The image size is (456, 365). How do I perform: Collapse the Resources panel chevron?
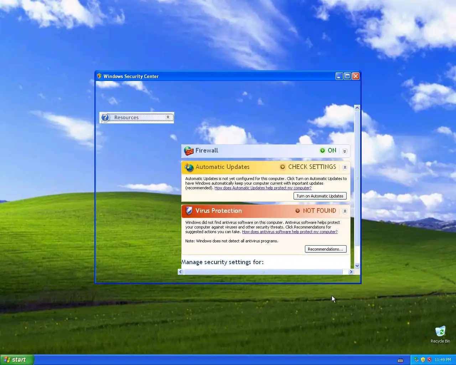click(168, 117)
